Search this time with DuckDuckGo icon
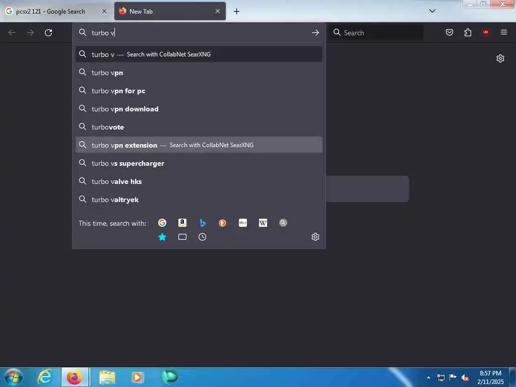The height and width of the screenshot is (387, 516). click(x=222, y=223)
